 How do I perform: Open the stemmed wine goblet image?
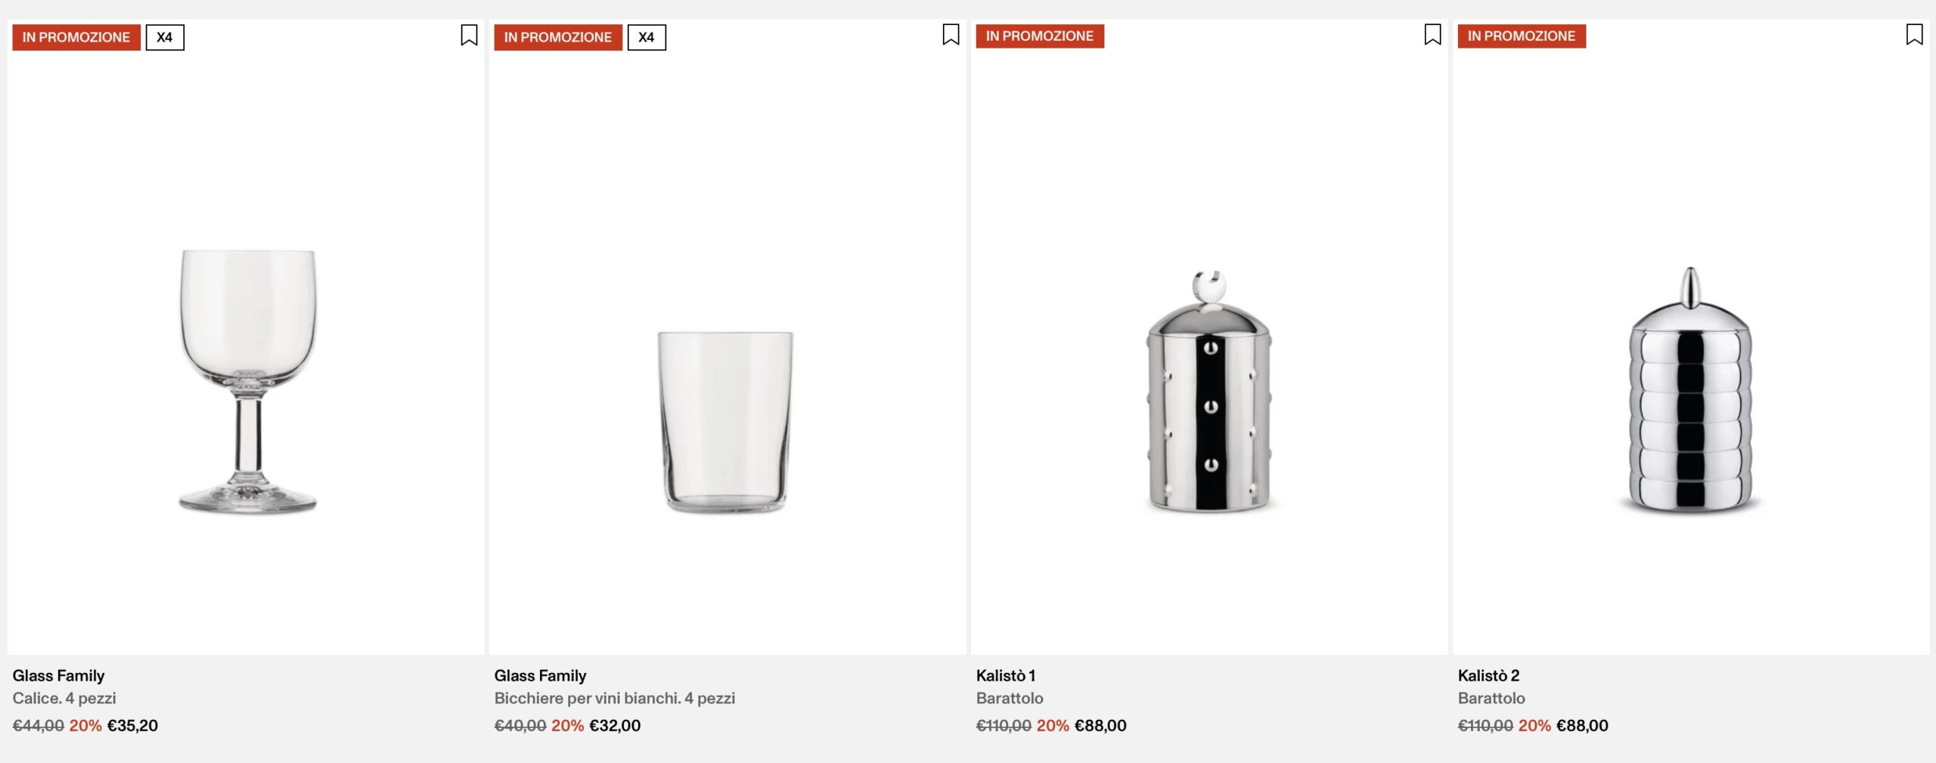tap(248, 381)
